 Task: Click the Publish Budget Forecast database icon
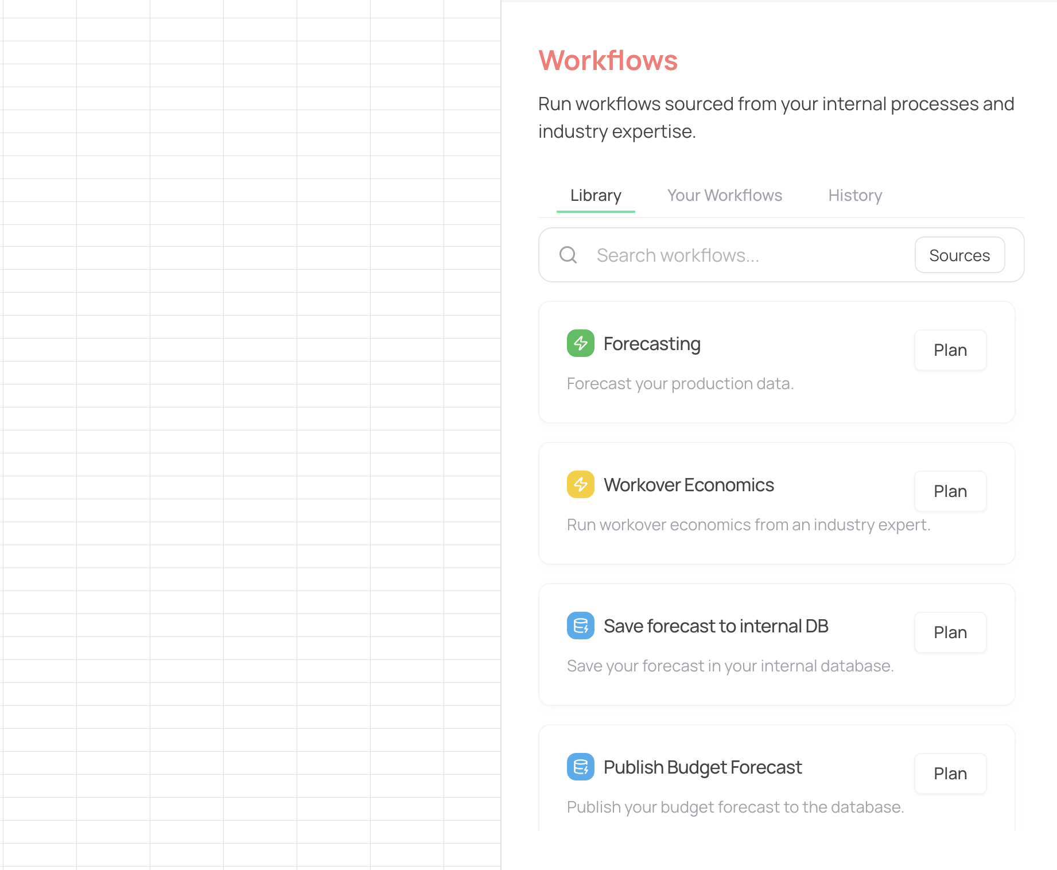pos(580,767)
